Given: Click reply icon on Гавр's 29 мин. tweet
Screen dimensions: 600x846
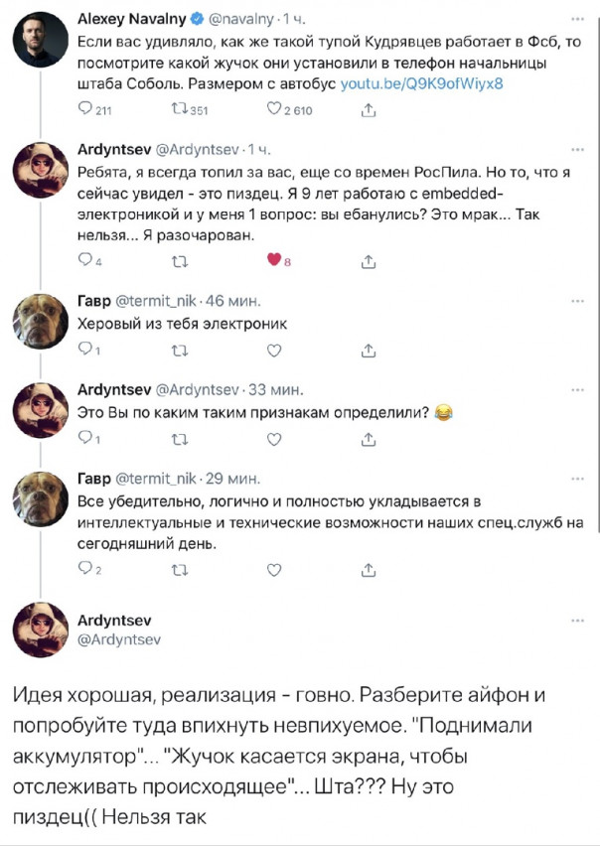Looking at the screenshot, I should pos(85,570).
